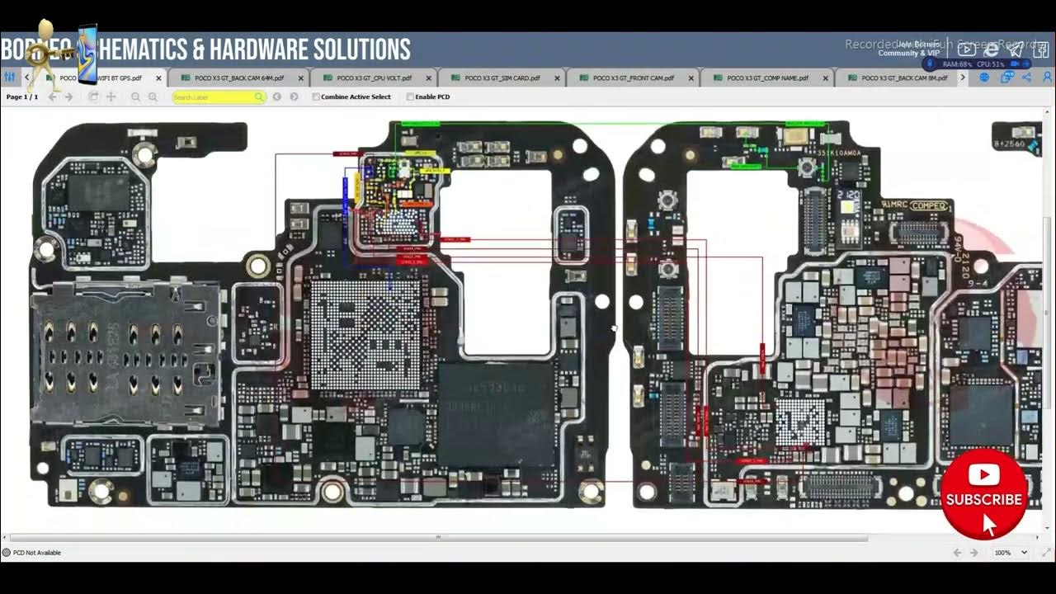Close the BACK CAM 64M.pdf tab
This screenshot has height=594, width=1056.
(300, 78)
